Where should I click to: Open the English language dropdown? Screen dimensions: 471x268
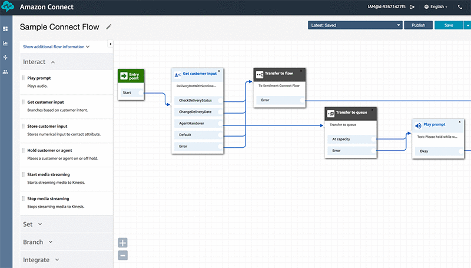point(439,6)
